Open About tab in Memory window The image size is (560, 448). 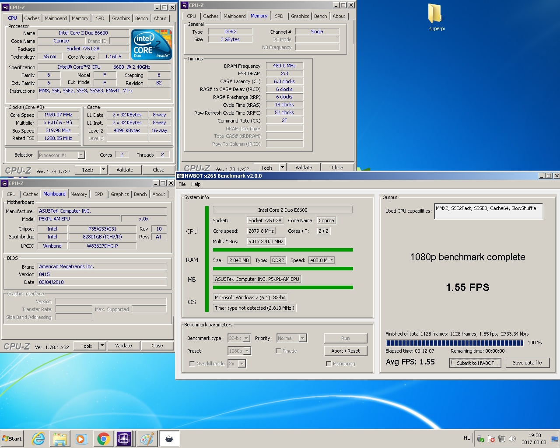tap(339, 16)
